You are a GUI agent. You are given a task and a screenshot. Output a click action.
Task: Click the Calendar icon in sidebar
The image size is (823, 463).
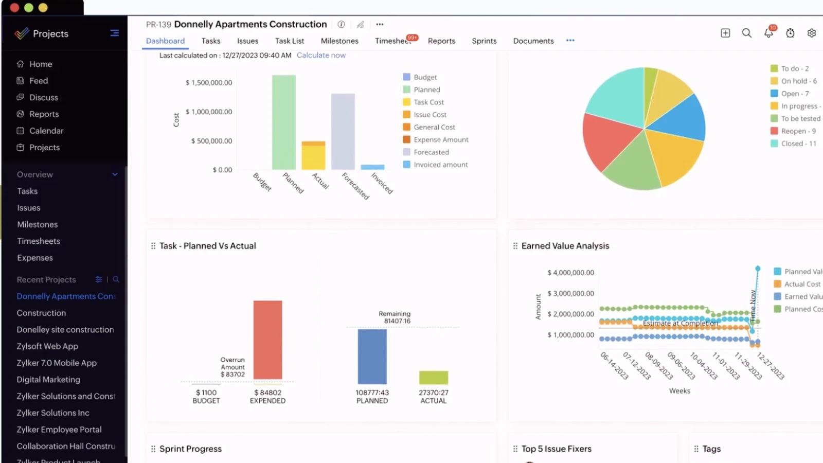(21, 131)
